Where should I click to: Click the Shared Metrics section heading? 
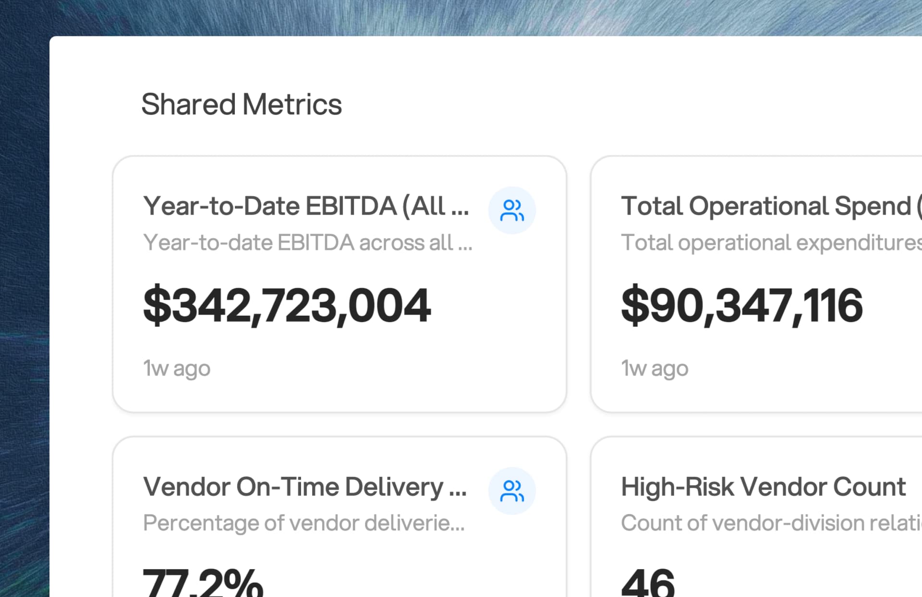(x=242, y=104)
